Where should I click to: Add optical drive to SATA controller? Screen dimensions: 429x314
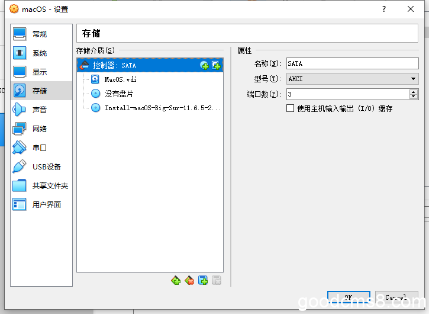coord(204,65)
